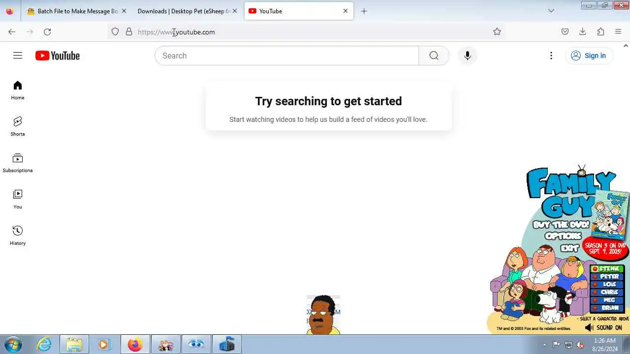The image size is (630, 354).
Task: Expand the list all tabs chevron
Action: point(551,11)
